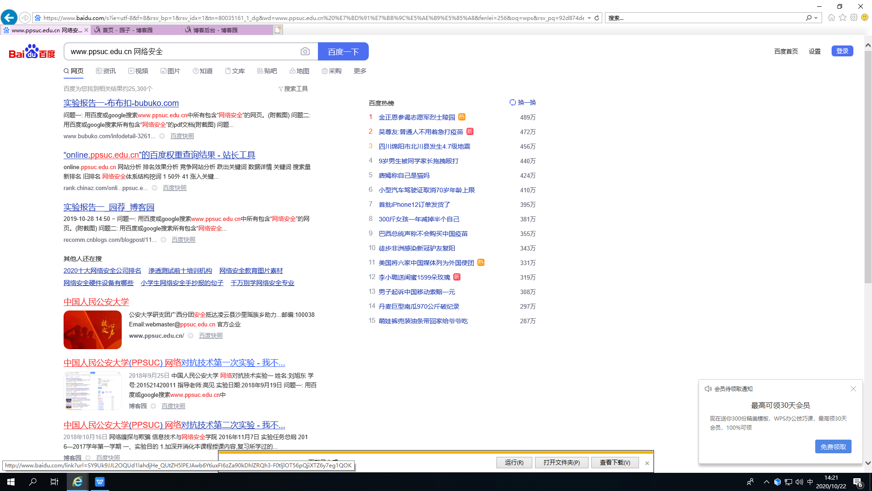Open the 更多 search categories menu
This screenshot has width=872, height=491.
point(360,71)
